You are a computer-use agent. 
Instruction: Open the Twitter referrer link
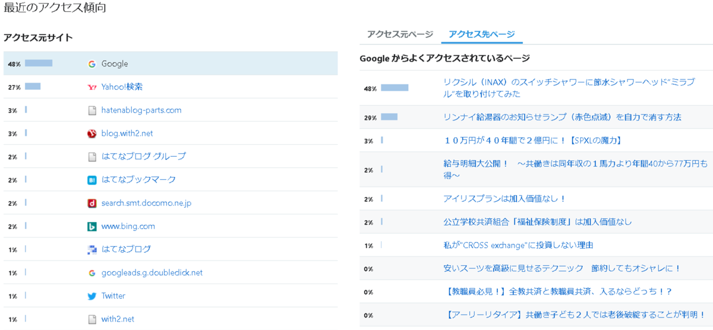pyautogui.click(x=113, y=296)
